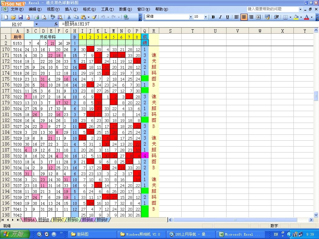
Task: Select column S header
Action: 170,31
